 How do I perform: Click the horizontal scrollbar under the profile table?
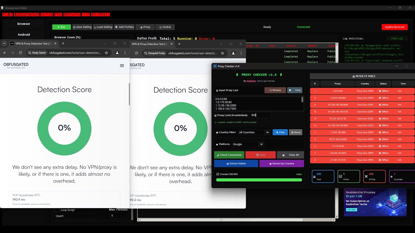click(x=237, y=220)
